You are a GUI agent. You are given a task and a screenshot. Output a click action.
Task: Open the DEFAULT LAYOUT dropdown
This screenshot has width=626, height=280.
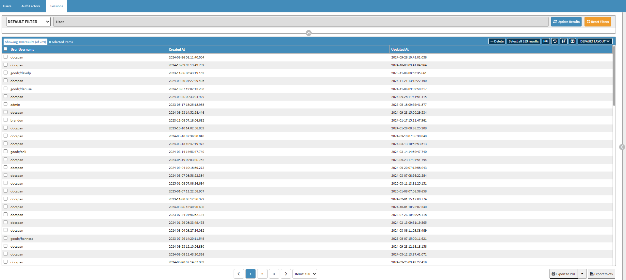595,41
